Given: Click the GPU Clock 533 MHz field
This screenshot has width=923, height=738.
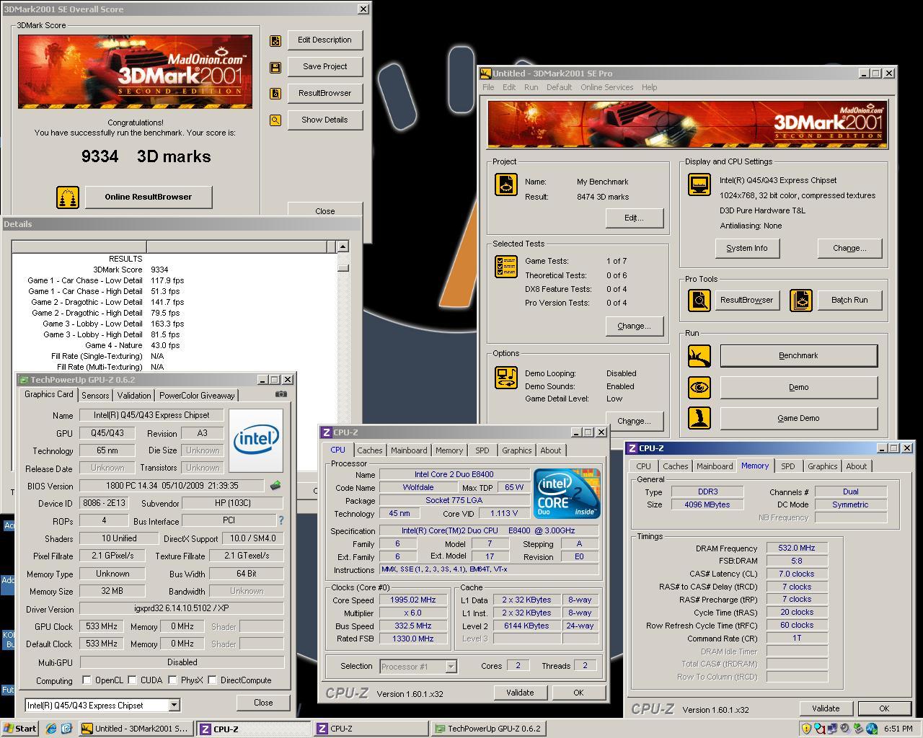Looking at the screenshot, I should point(102,626).
